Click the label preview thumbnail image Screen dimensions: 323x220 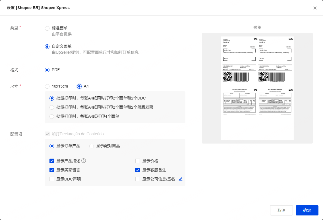pos(257,88)
